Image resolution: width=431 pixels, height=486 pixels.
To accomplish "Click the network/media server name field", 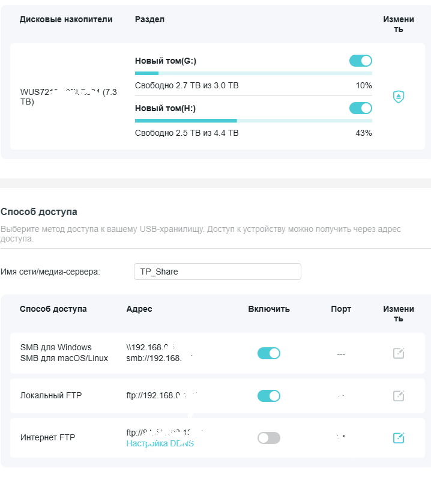I will 217,272.
